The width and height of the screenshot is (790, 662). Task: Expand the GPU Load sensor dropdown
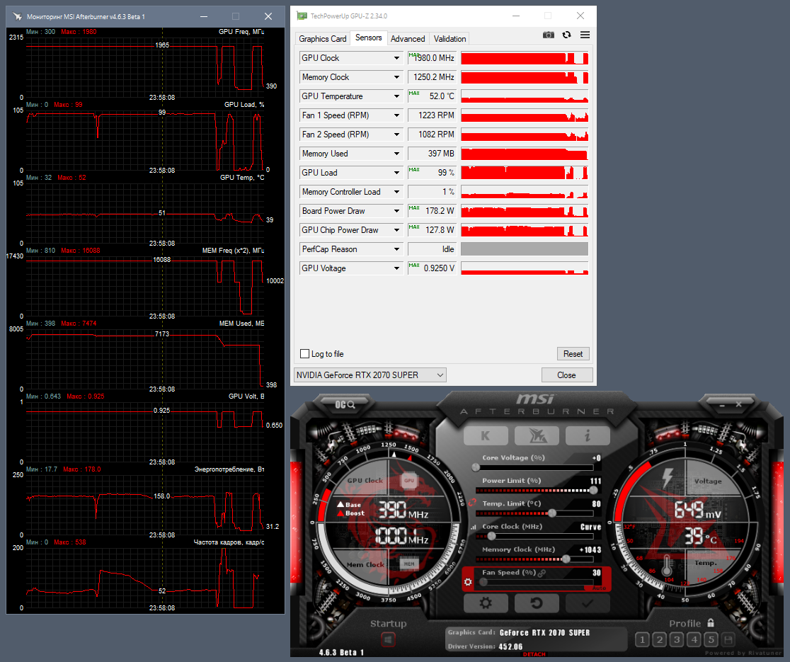point(397,173)
